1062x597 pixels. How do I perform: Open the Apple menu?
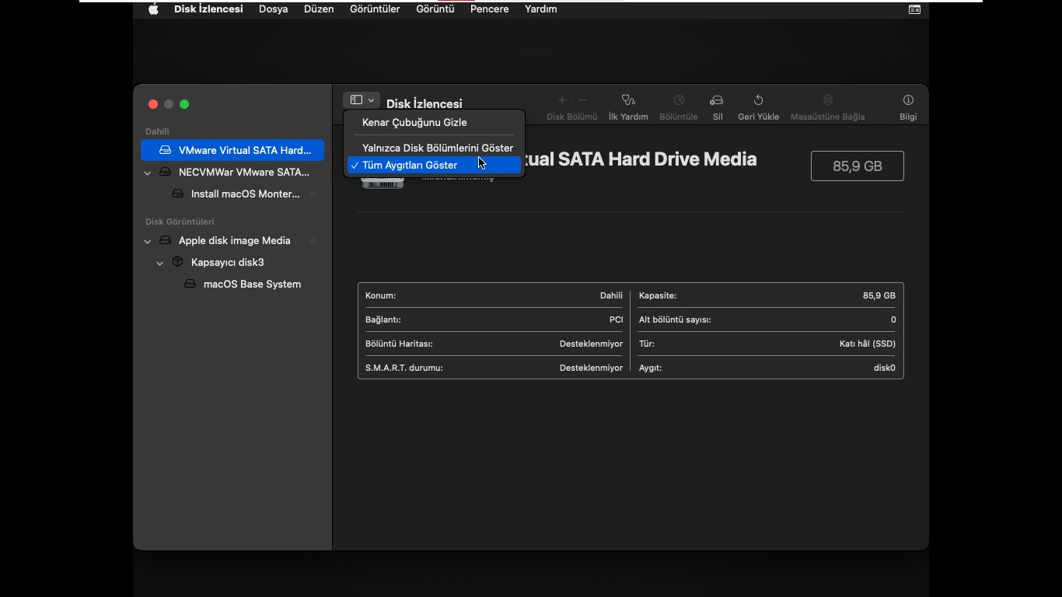pyautogui.click(x=153, y=9)
